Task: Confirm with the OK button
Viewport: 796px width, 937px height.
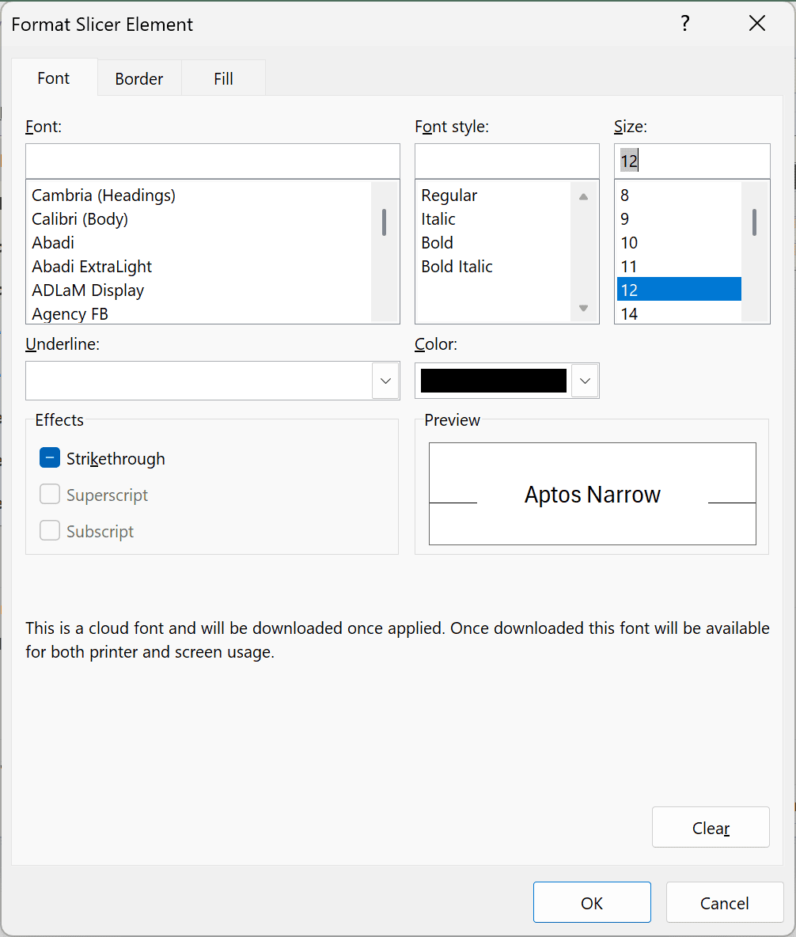Action: coord(592,902)
